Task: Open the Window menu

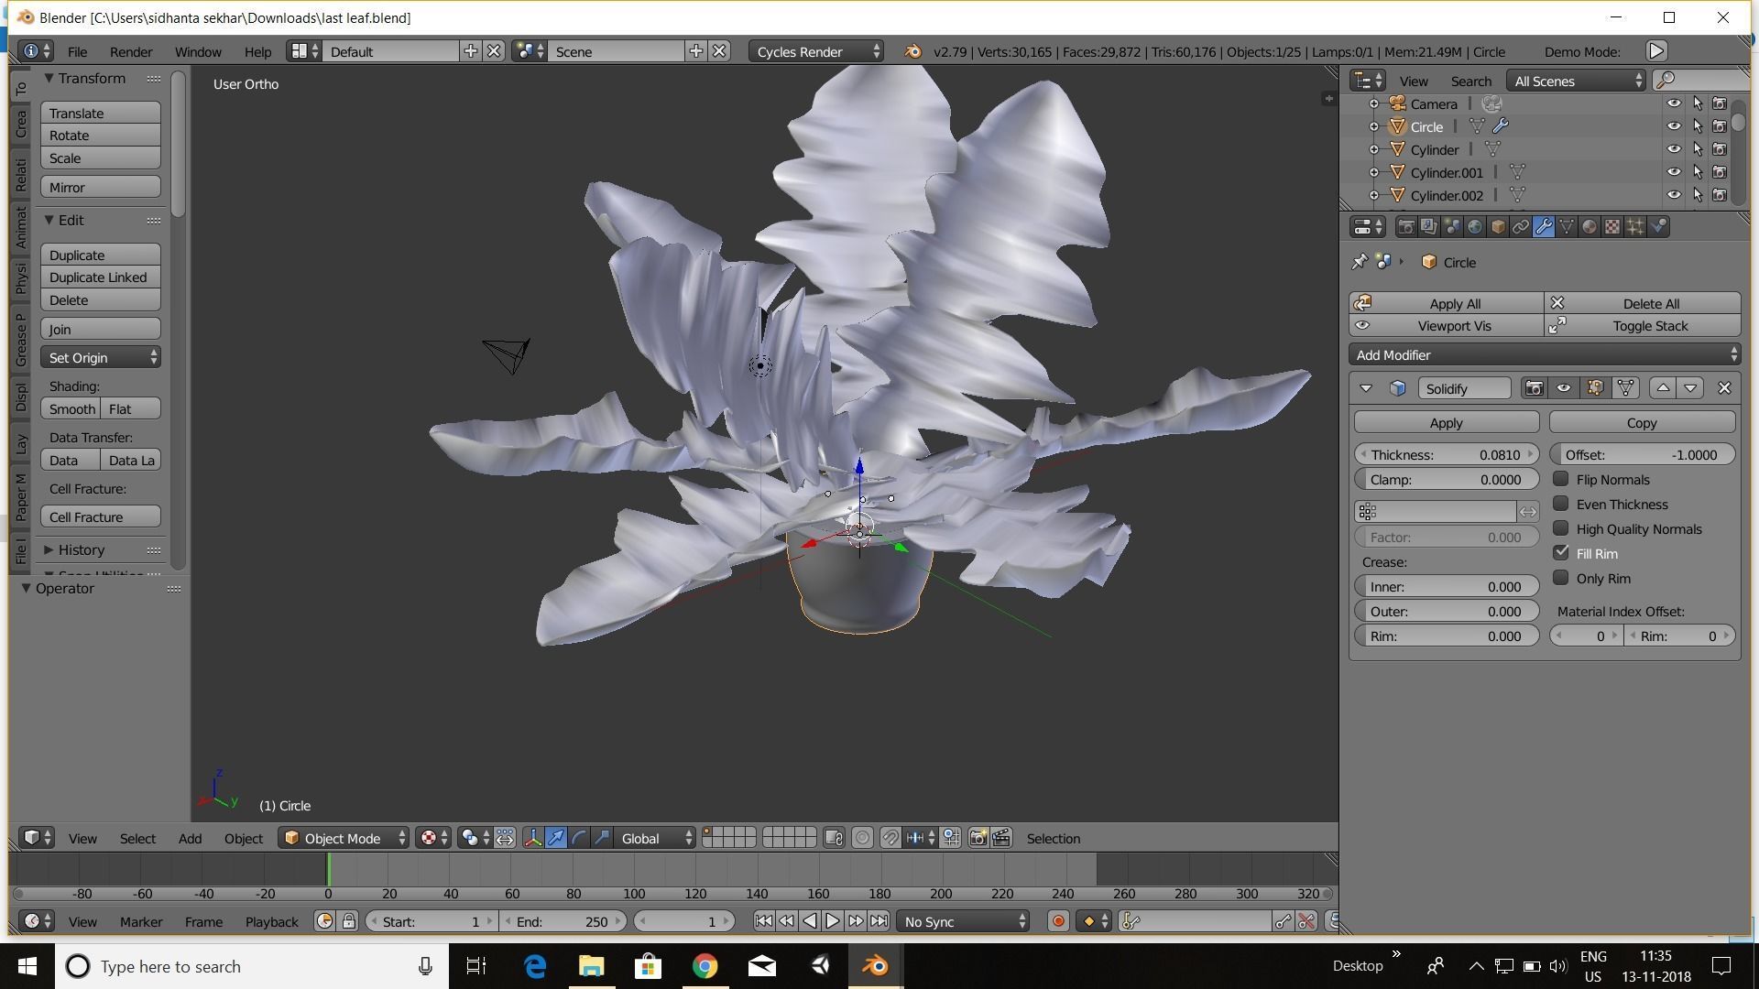Action: point(198,51)
